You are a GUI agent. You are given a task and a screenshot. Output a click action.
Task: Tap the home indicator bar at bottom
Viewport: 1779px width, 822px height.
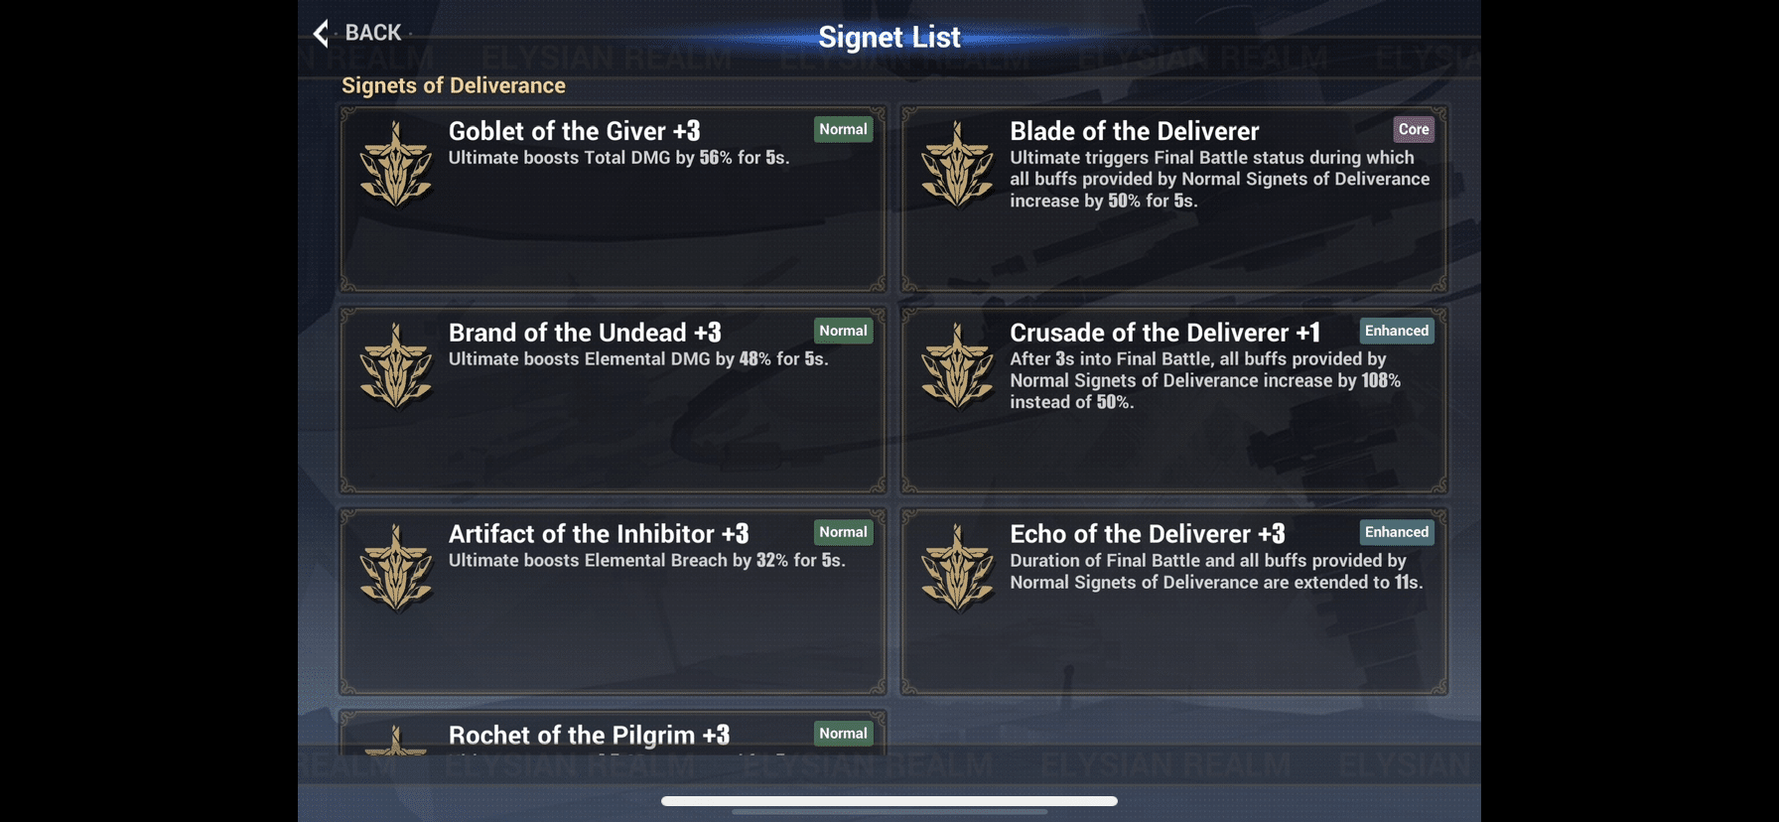click(889, 801)
